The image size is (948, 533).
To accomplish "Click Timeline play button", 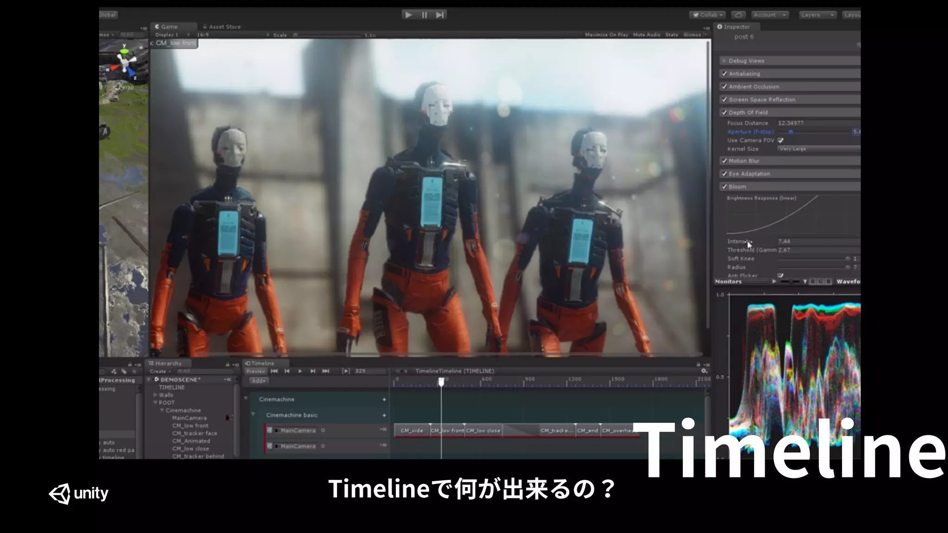I will [x=300, y=371].
